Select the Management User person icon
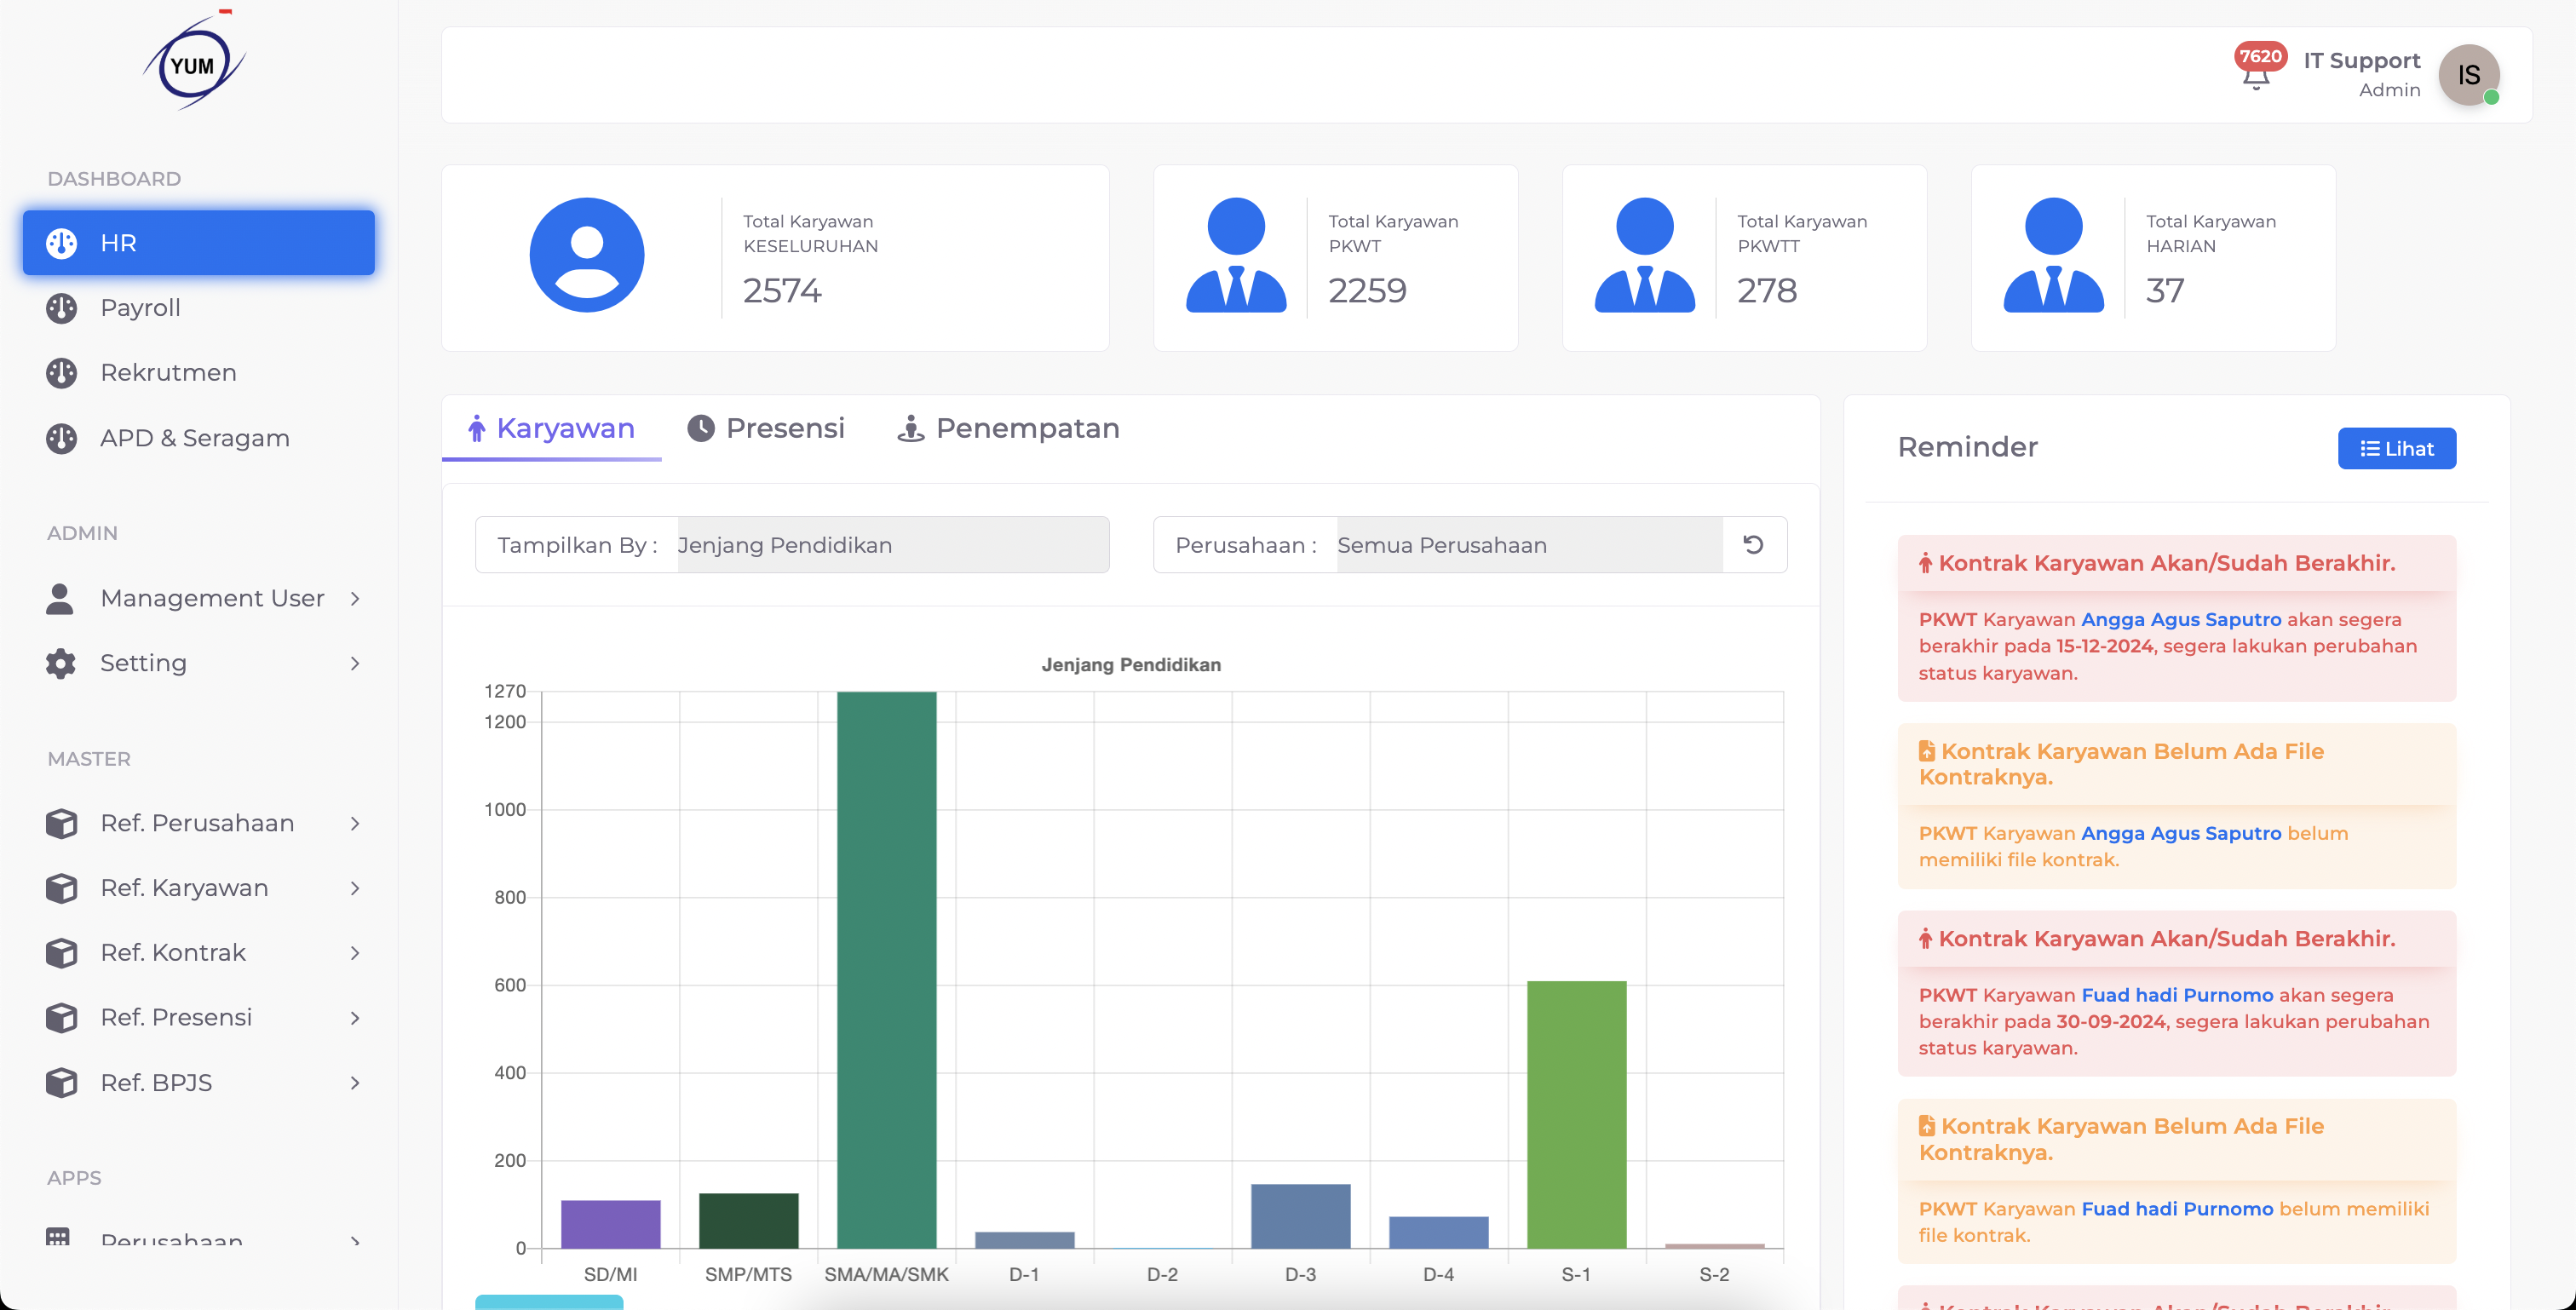This screenshot has width=2576, height=1310. pos(60,597)
